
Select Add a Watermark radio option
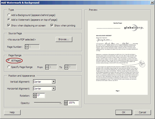pos(9,20)
